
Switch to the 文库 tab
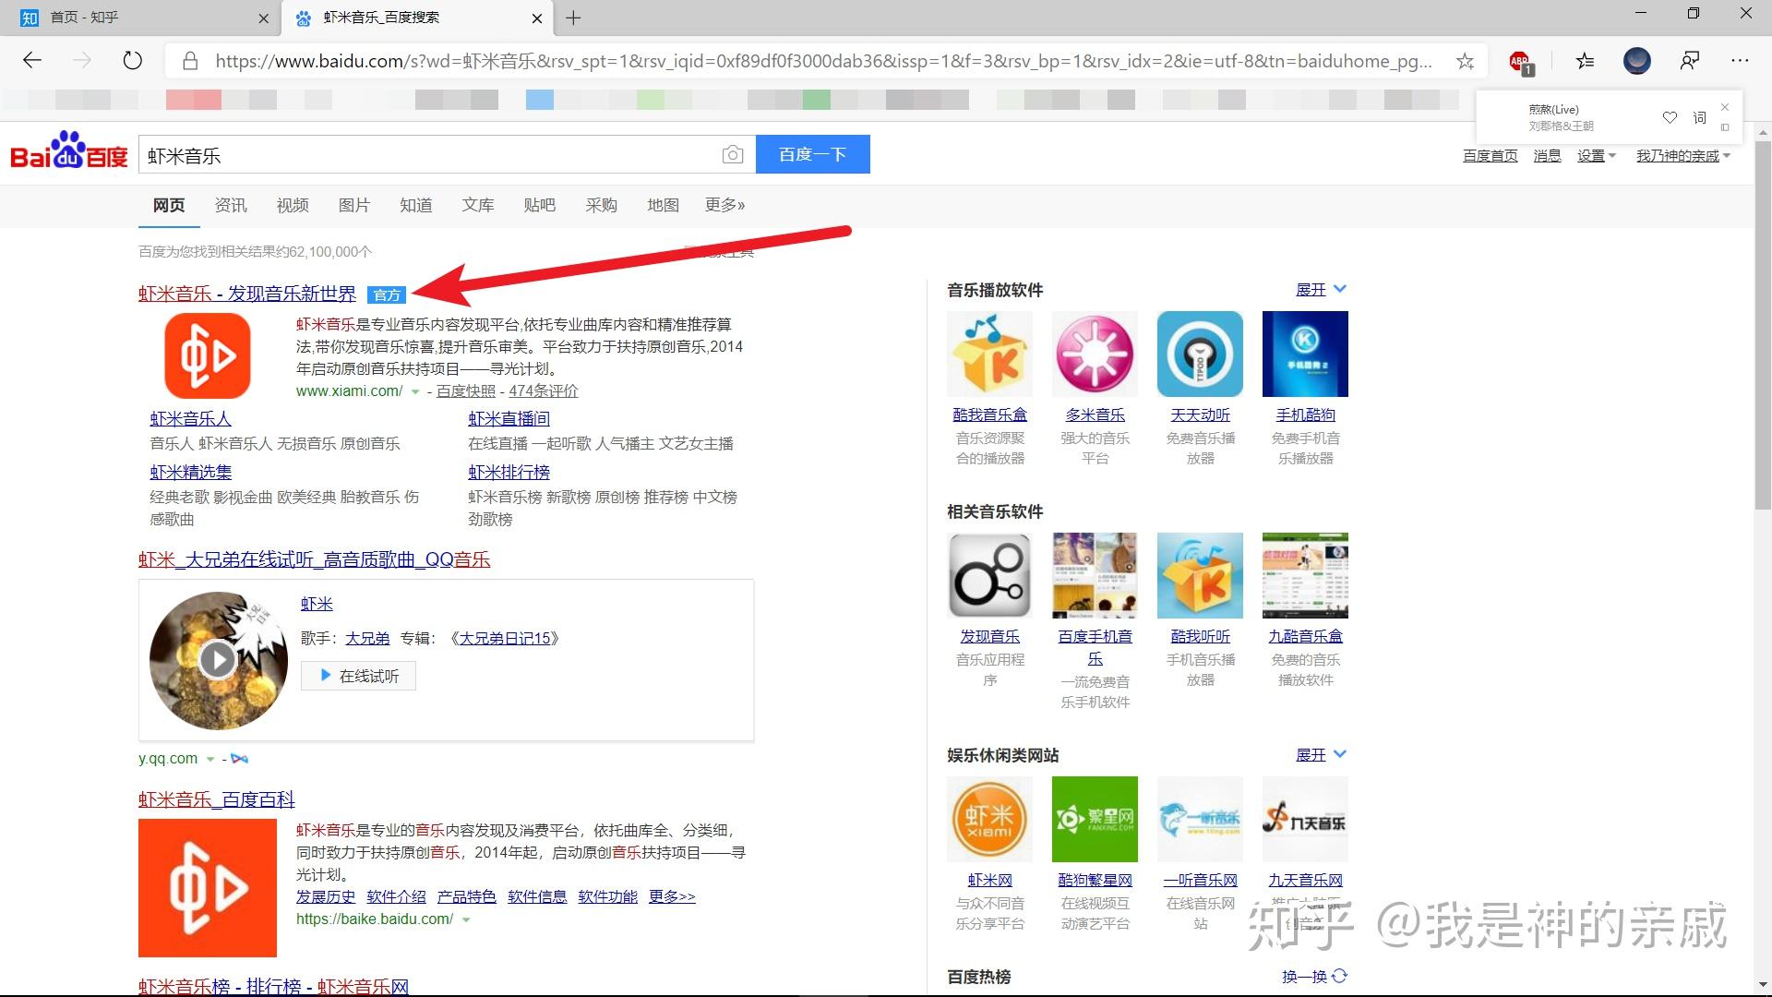pyautogui.click(x=478, y=205)
